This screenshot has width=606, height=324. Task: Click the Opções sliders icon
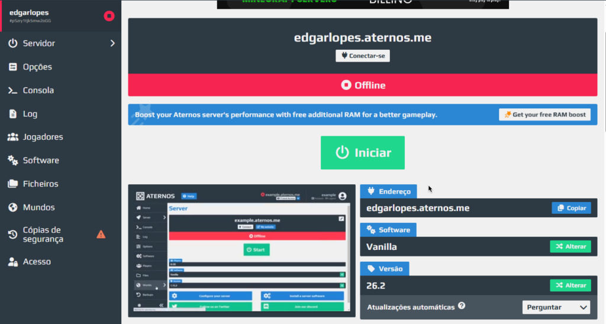point(13,67)
